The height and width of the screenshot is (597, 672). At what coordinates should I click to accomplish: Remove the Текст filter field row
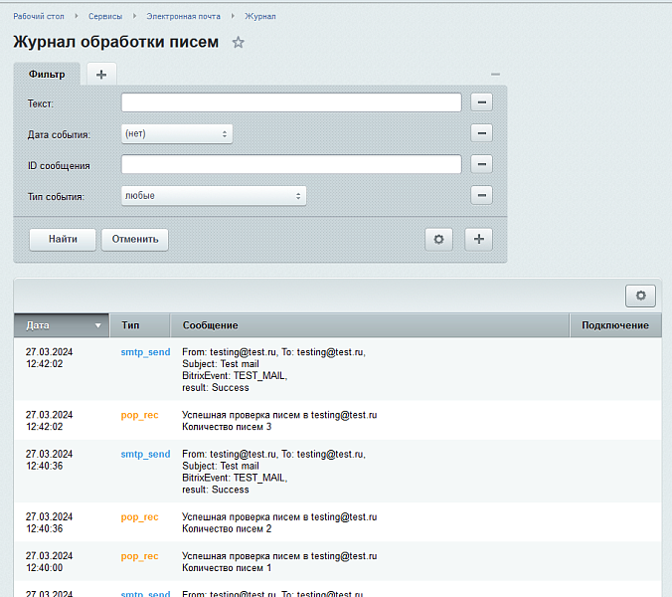(481, 102)
